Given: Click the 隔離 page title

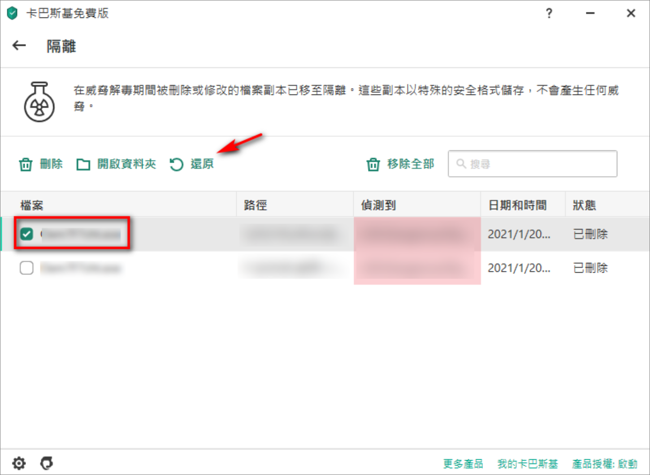Looking at the screenshot, I should 61,46.
